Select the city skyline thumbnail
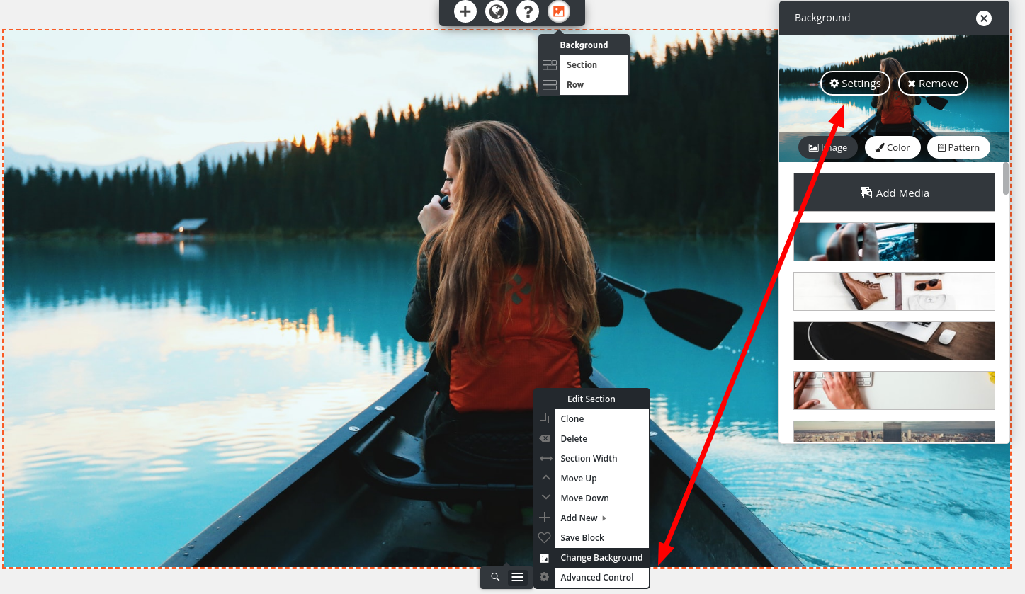Image resolution: width=1025 pixels, height=594 pixels. pos(894,431)
